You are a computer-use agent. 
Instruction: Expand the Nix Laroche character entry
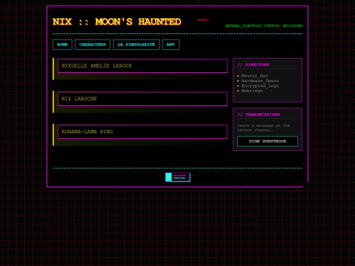(x=143, y=99)
